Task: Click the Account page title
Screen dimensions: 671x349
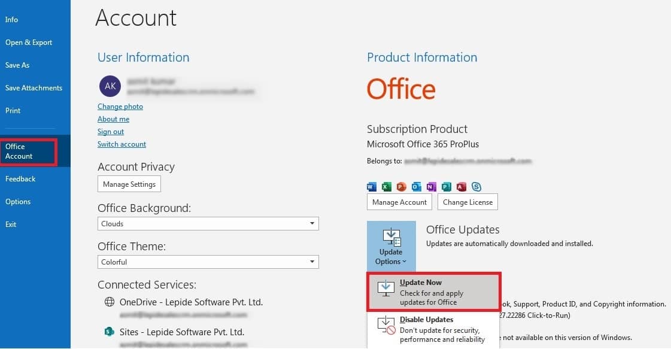Action: coord(136,18)
